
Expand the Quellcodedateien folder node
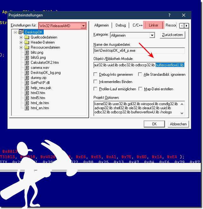click(21, 37)
